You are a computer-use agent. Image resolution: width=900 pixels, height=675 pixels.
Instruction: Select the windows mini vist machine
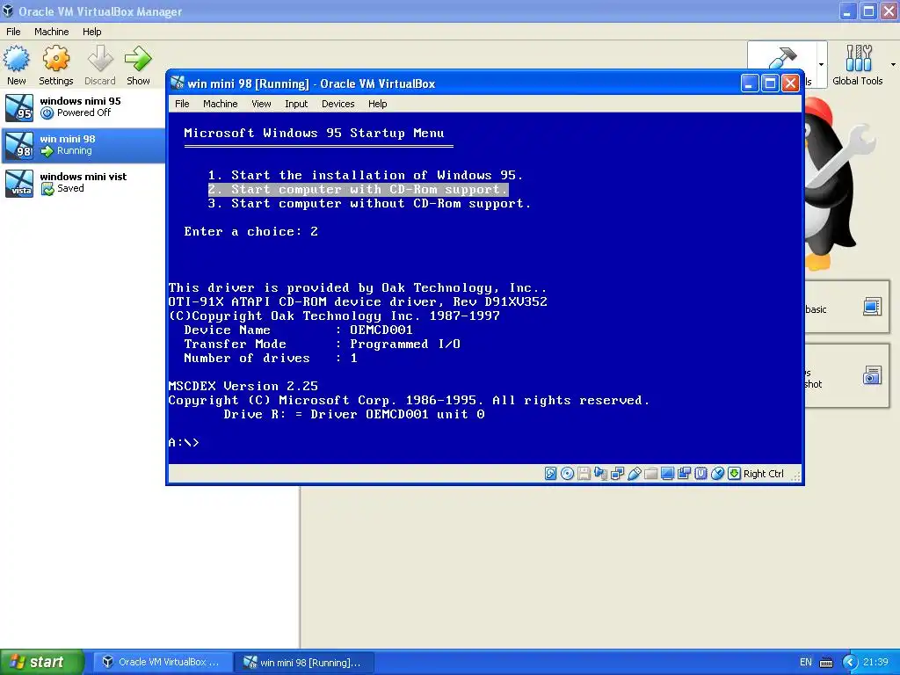[83, 183]
